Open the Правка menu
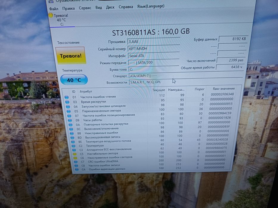This screenshot has width=278, height=208. coord(69,8)
